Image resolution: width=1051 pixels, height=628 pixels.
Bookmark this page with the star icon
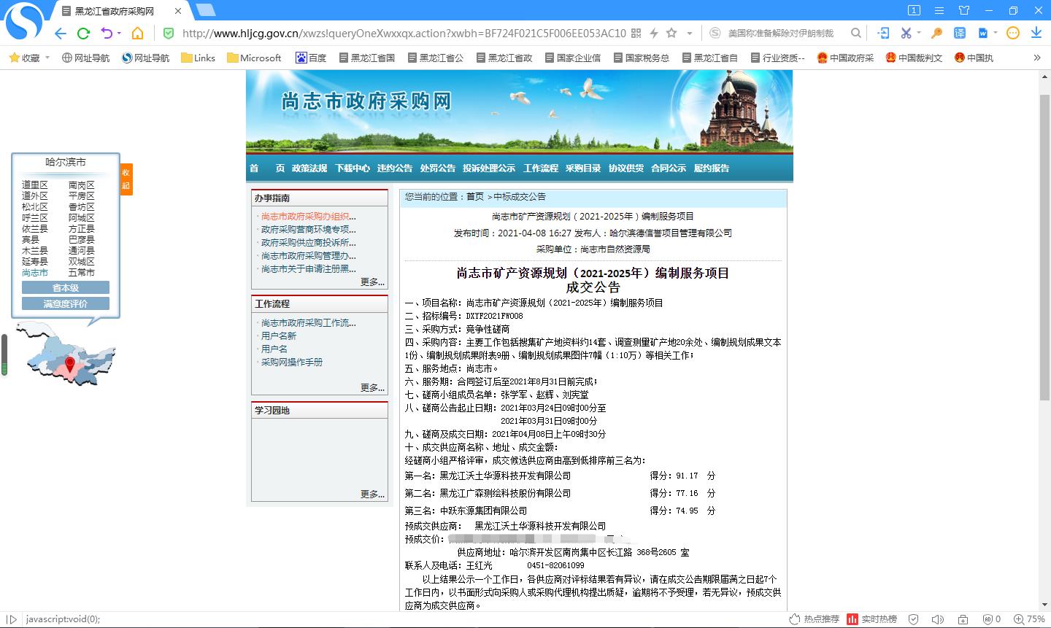671,33
